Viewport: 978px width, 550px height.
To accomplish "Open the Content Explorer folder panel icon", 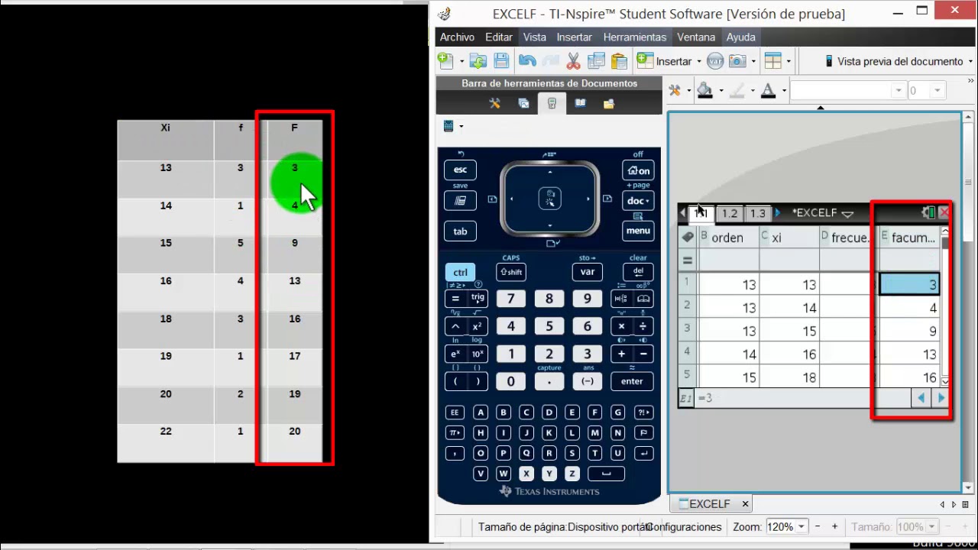I will click(x=609, y=104).
